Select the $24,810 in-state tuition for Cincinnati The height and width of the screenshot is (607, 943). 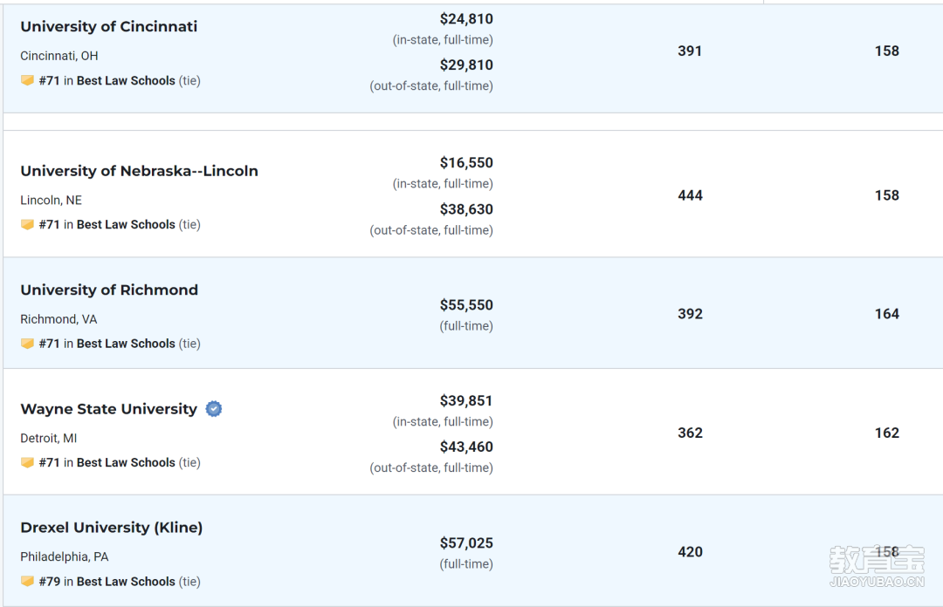click(x=466, y=19)
